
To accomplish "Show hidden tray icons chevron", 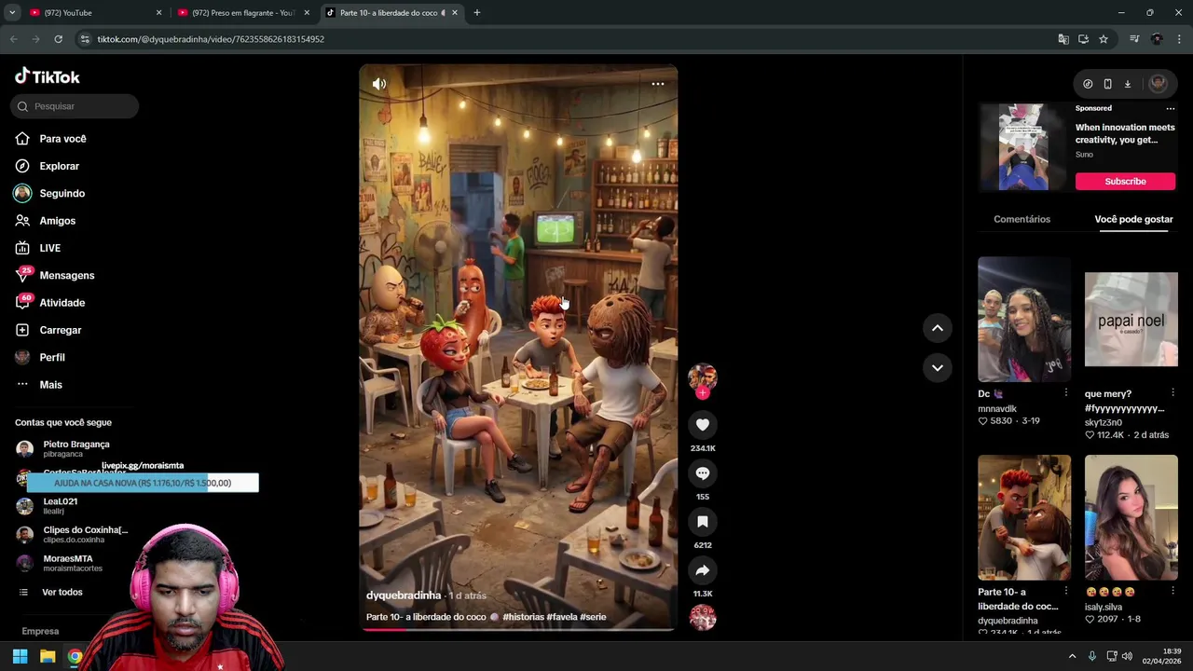I will coord(1072,656).
